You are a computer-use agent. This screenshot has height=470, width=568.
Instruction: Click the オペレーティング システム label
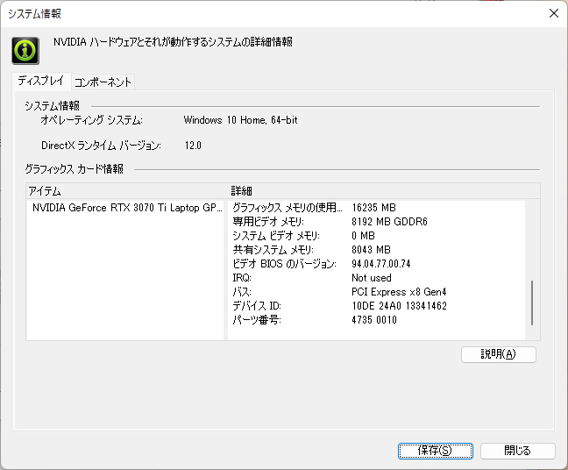coord(92,120)
